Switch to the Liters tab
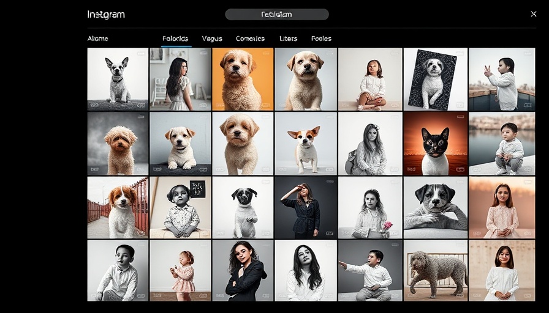The image size is (549, 313). (288, 39)
